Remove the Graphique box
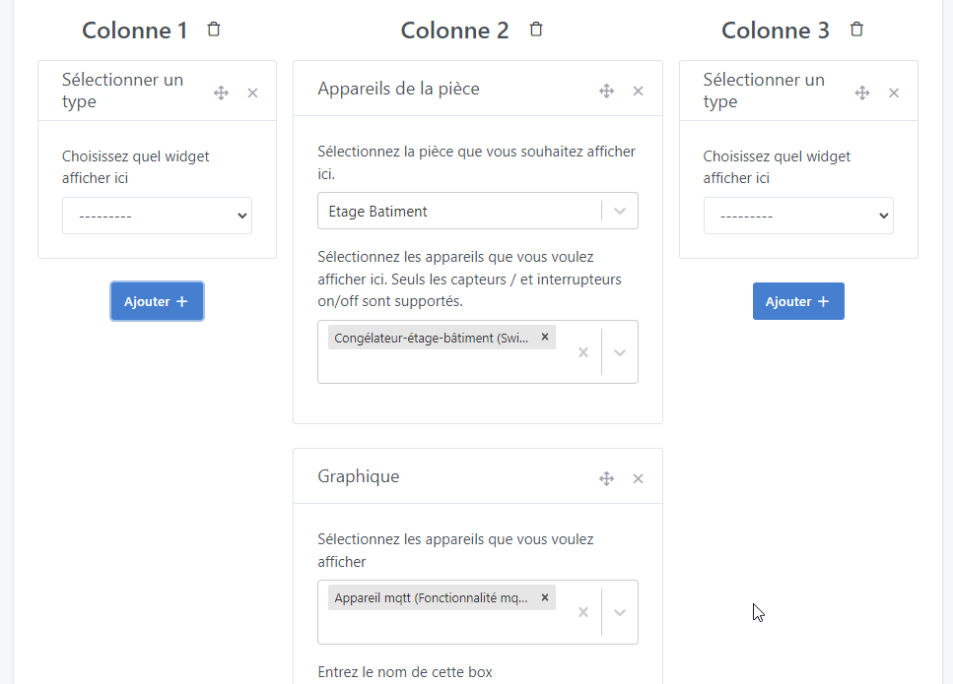This screenshot has width=953, height=684. click(x=638, y=479)
